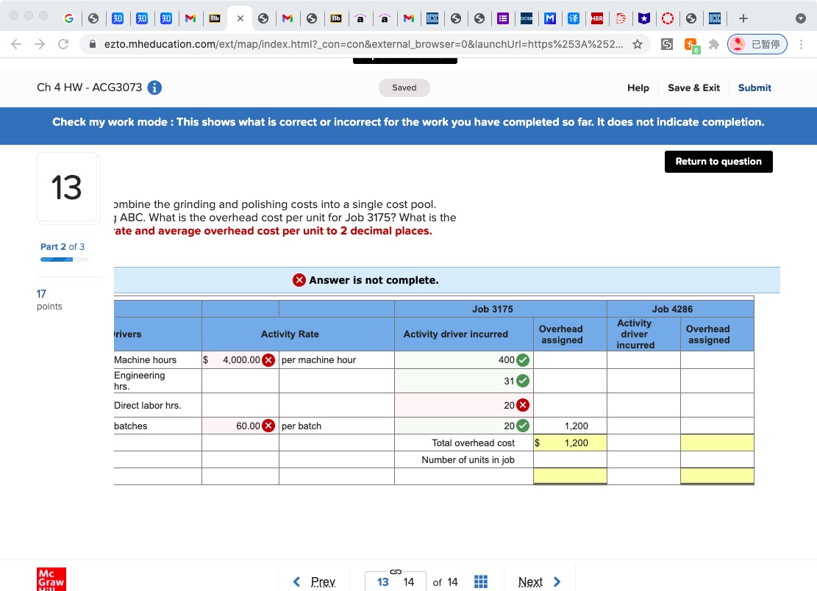Click the overhead cost input field for Job 4286

click(717, 443)
